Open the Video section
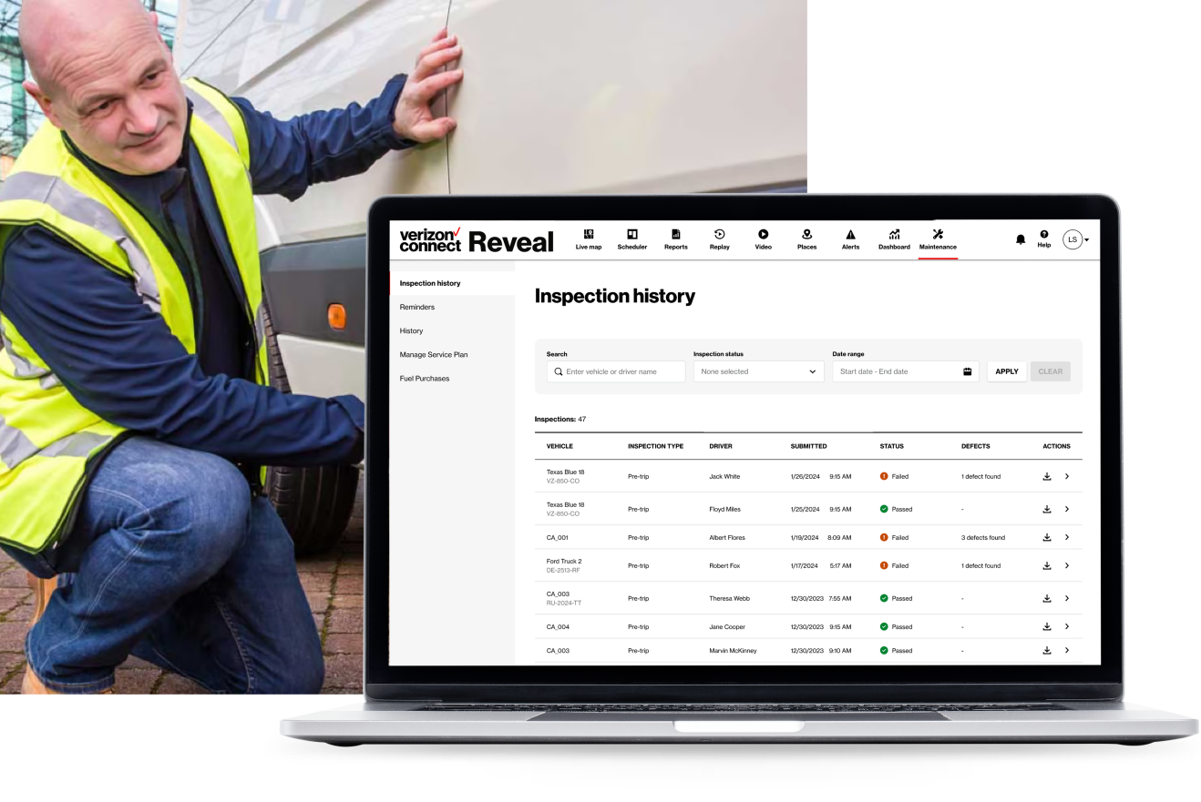 pyautogui.click(x=763, y=239)
